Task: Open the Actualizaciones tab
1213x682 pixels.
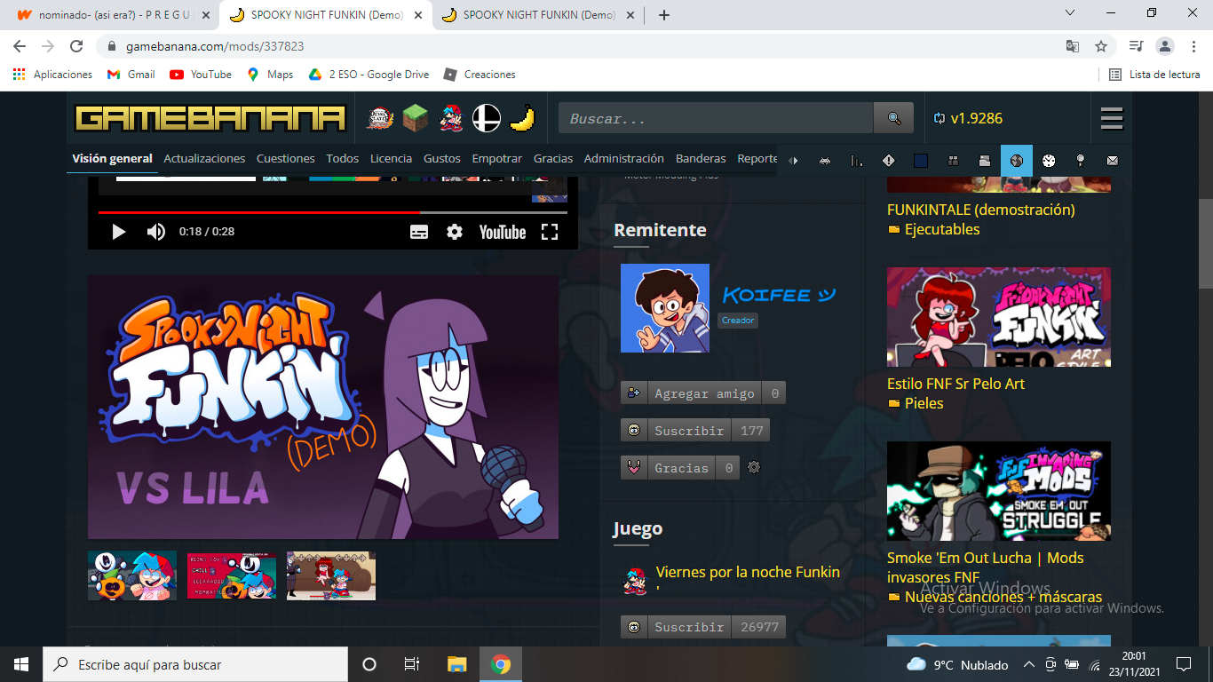Action: [x=204, y=159]
